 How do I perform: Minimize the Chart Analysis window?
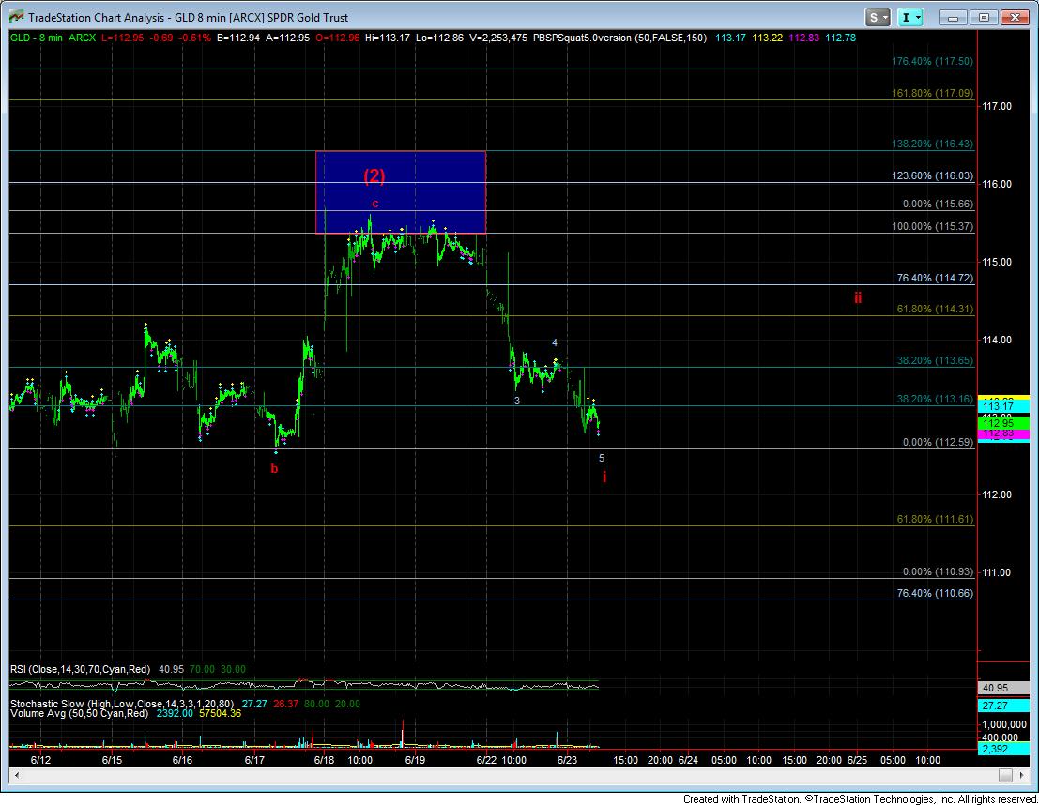[x=954, y=18]
